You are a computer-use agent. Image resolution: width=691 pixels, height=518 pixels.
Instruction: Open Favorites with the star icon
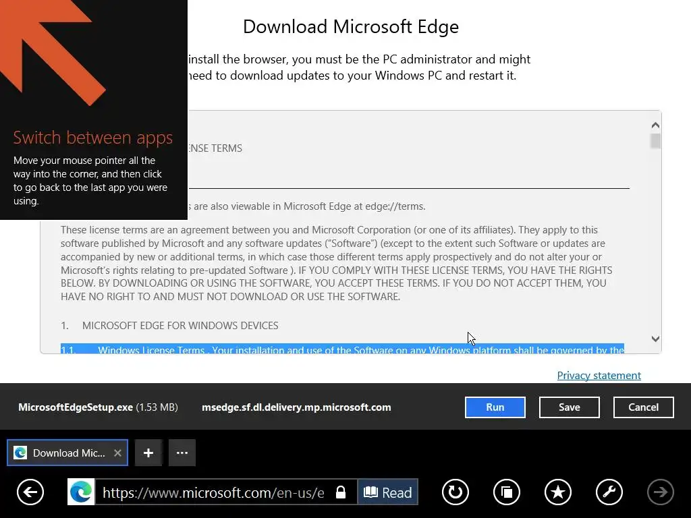point(558,492)
